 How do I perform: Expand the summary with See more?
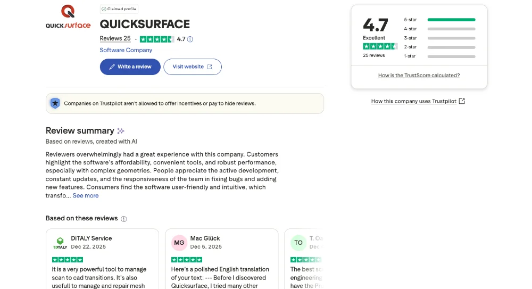tap(86, 196)
